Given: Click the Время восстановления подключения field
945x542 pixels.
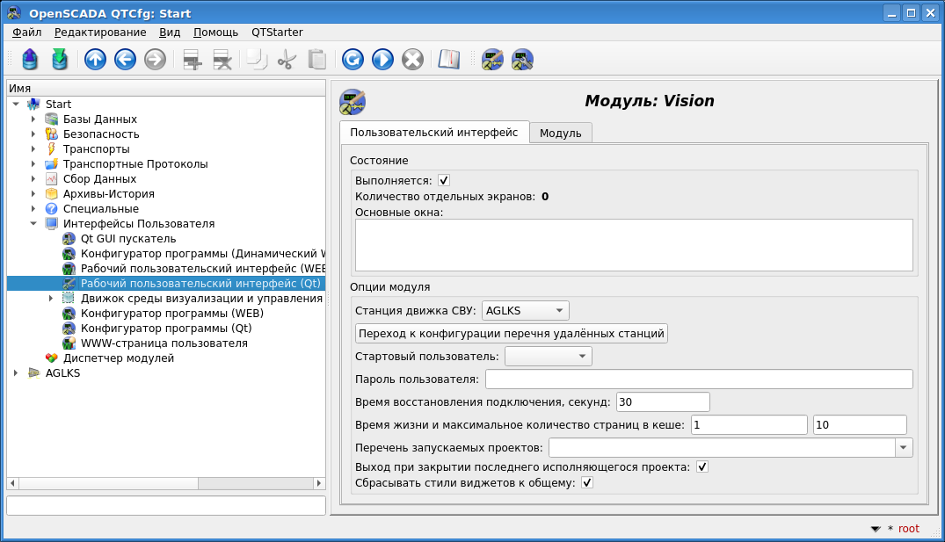Looking at the screenshot, I should 663,402.
